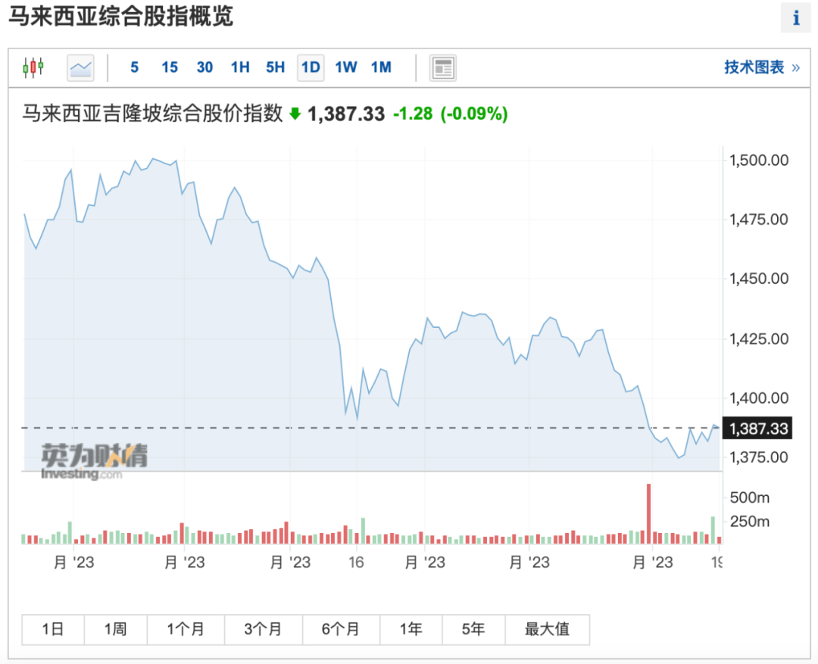Viewport: 818px width, 664px height.
Task: Set chart interval to 1M
Action: 381,67
